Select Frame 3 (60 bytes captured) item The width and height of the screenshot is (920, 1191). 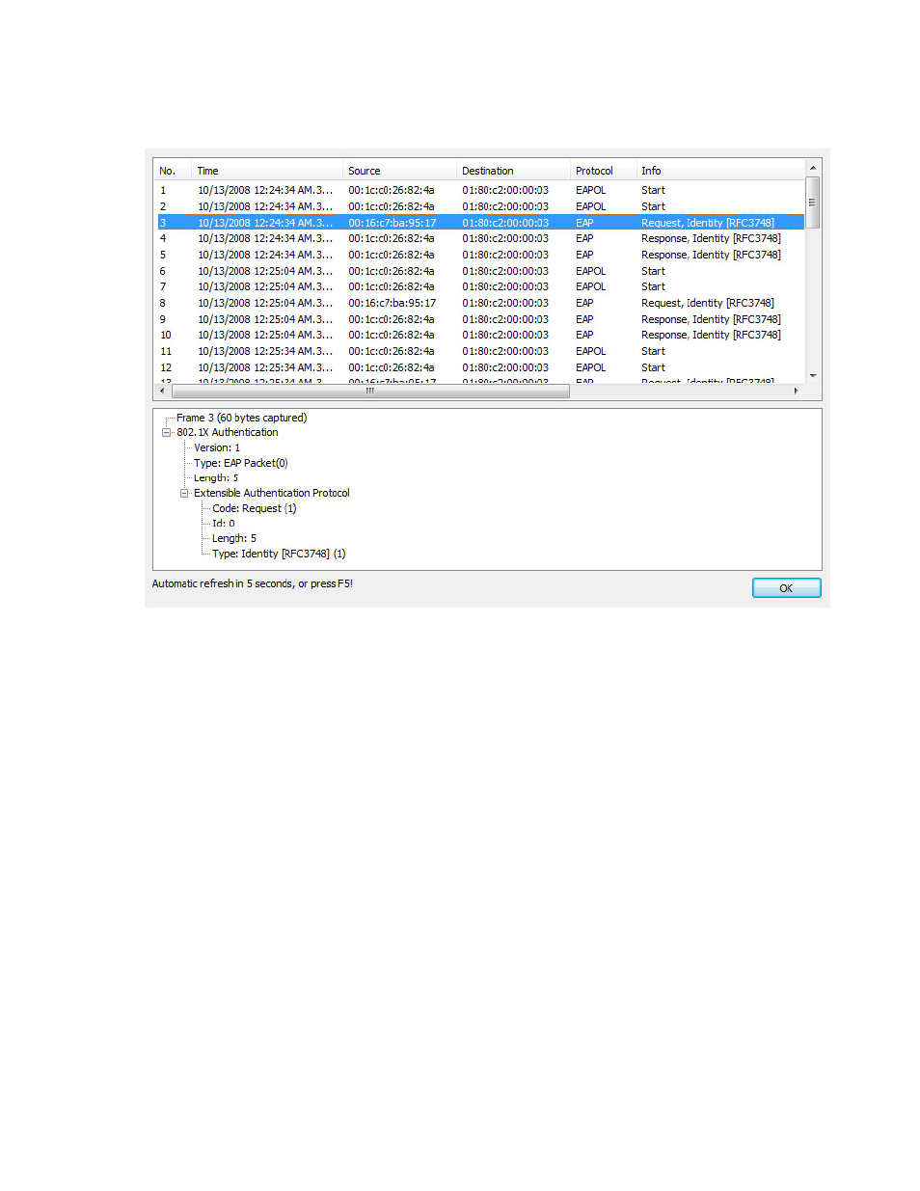(241, 419)
